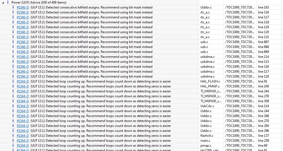Screen dimensions: 283x151
Task: Click info icon on main.c line 259 row
Action: [x=13, y=141]
